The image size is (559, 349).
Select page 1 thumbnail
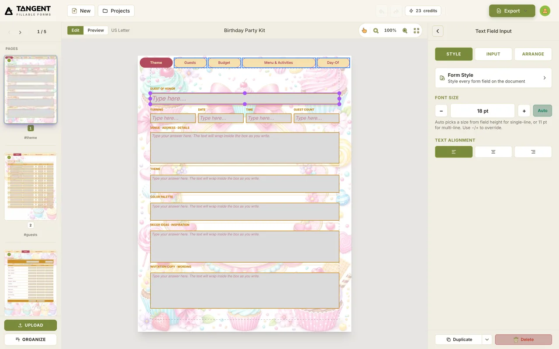[31, 89]
